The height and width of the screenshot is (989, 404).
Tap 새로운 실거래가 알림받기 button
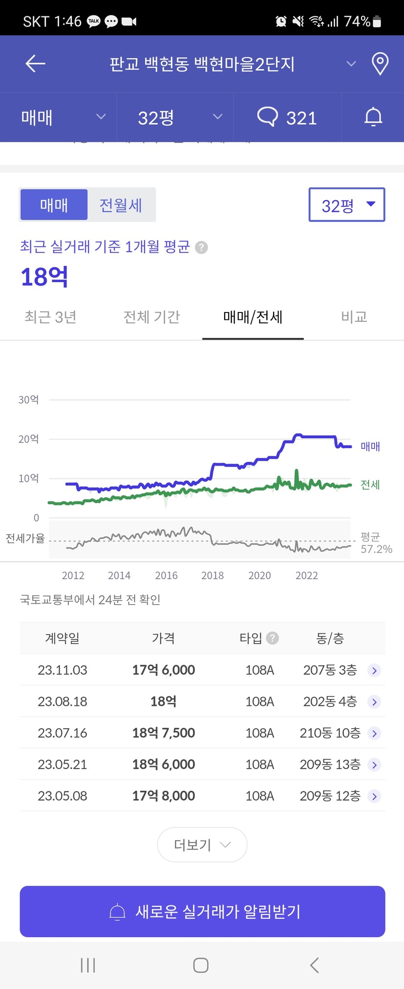pos(202,912)
